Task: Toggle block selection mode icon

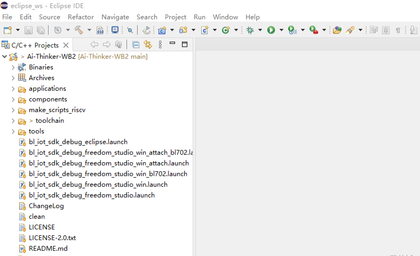Action: point(386,30)
